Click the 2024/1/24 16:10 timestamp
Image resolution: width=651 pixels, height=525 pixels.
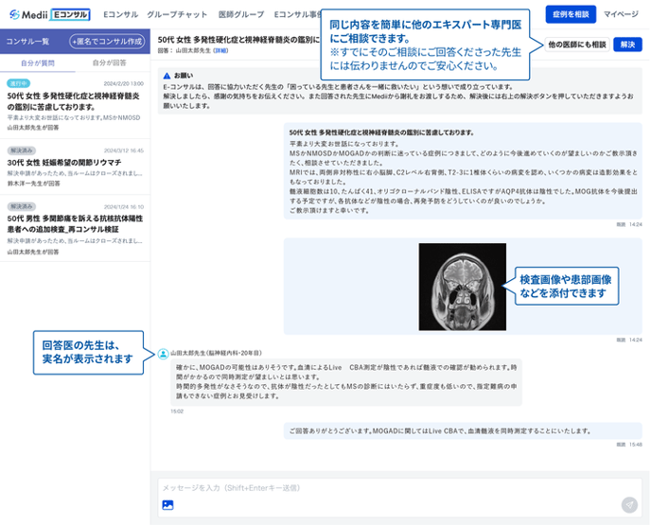(124, 206)
